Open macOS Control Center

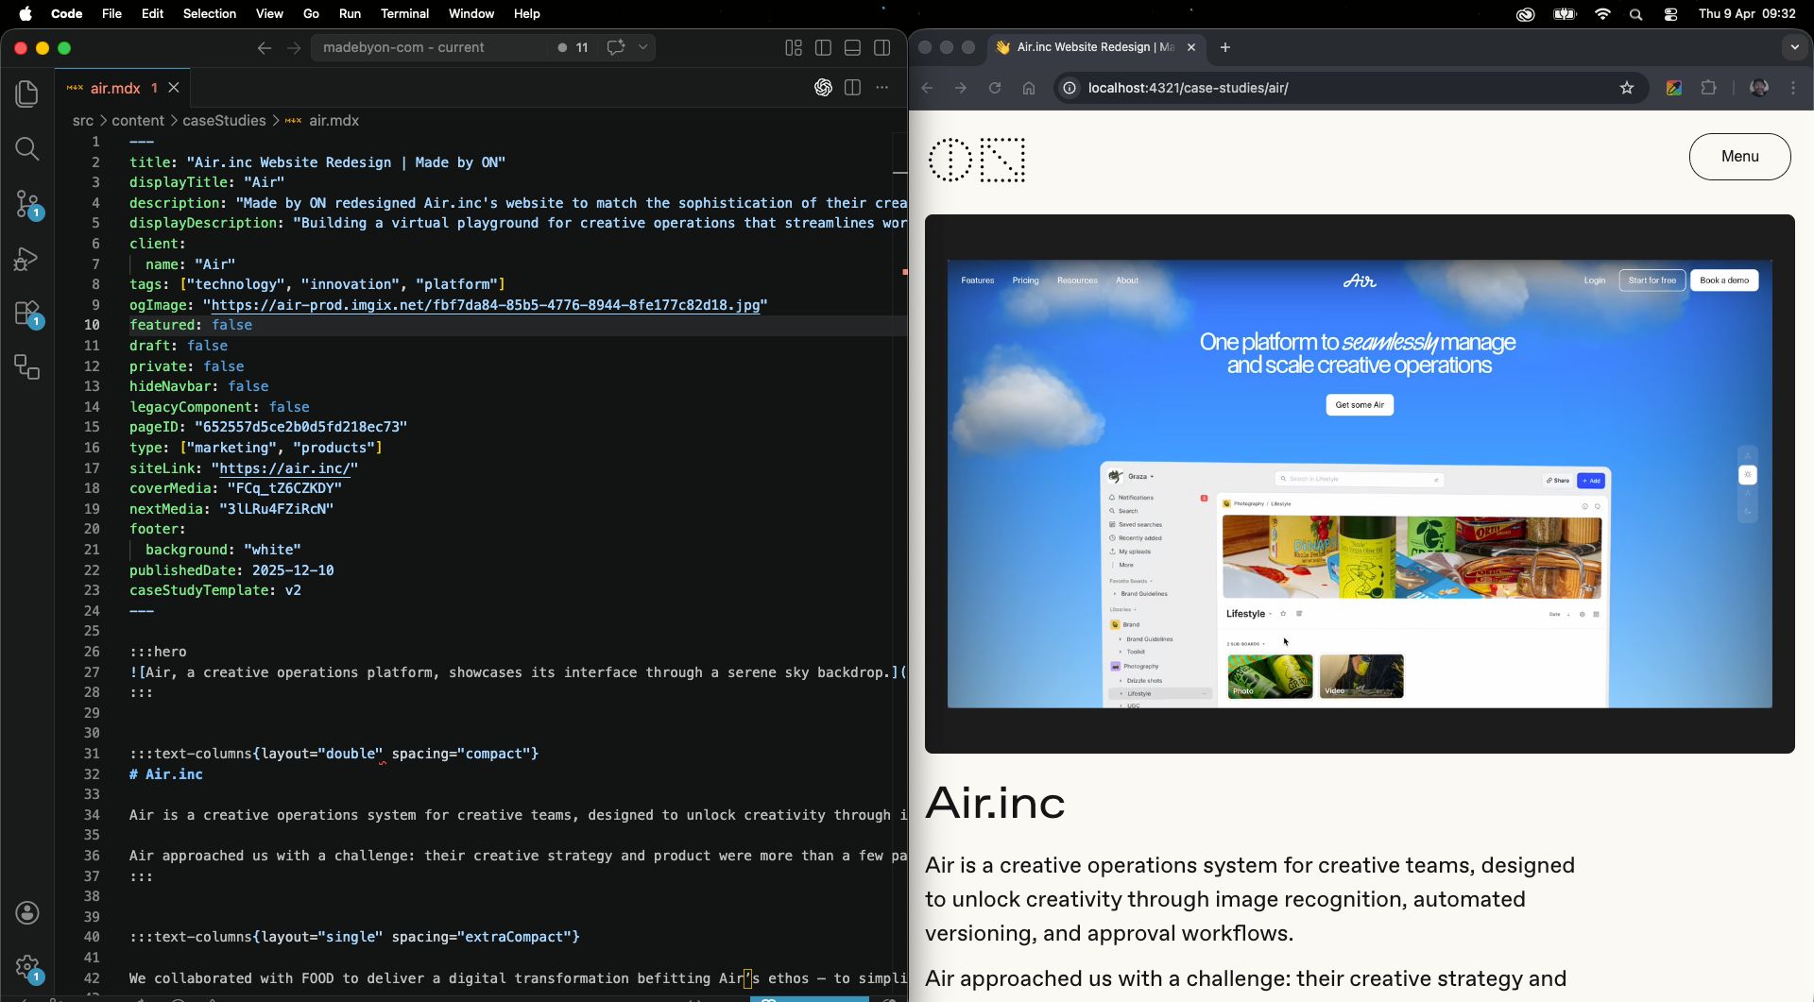point(1670,14)
